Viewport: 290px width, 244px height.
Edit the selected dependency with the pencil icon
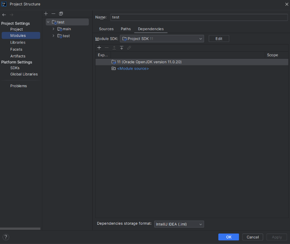[x=129, y=48]
